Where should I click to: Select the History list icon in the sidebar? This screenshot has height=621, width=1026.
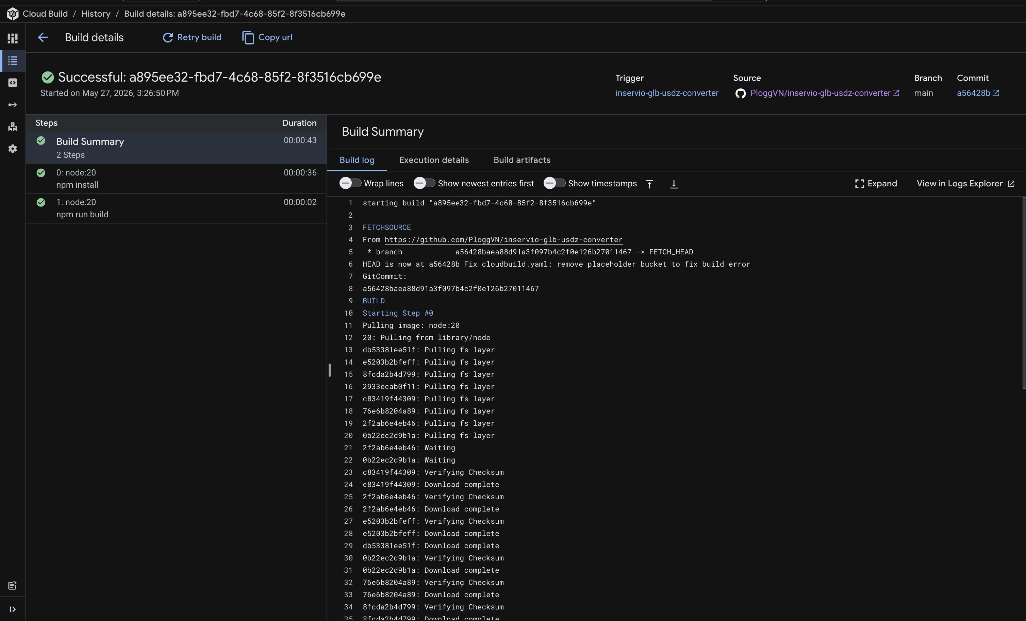[x=13, y=60]
